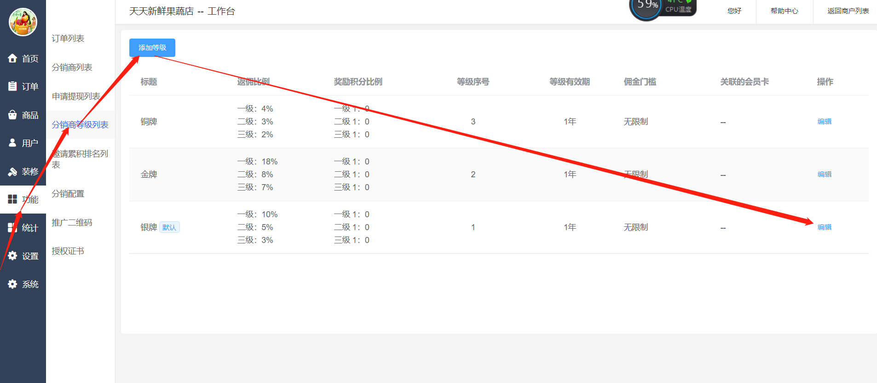Click the 用户 person icon
Image resolution: width=877 pixels, height=383 pixels.
(12, 143)
